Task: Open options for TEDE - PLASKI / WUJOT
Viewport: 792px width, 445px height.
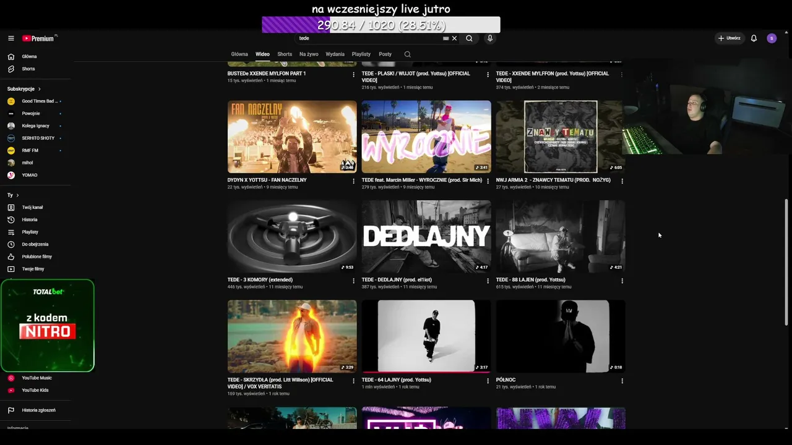Action: click(x=488, y=75)
